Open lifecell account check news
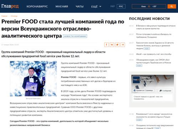 tap(154, 54)
